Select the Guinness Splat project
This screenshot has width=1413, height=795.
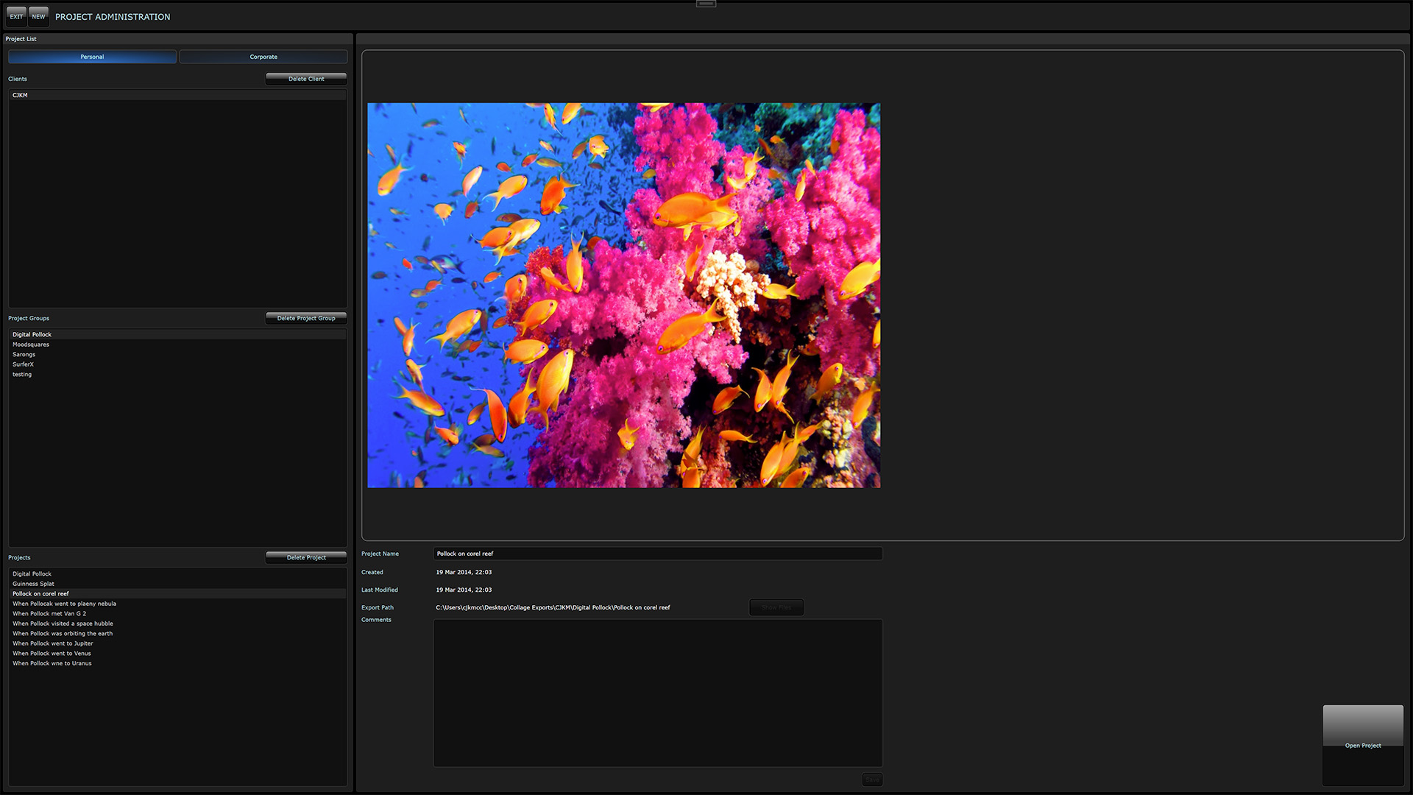177,584
